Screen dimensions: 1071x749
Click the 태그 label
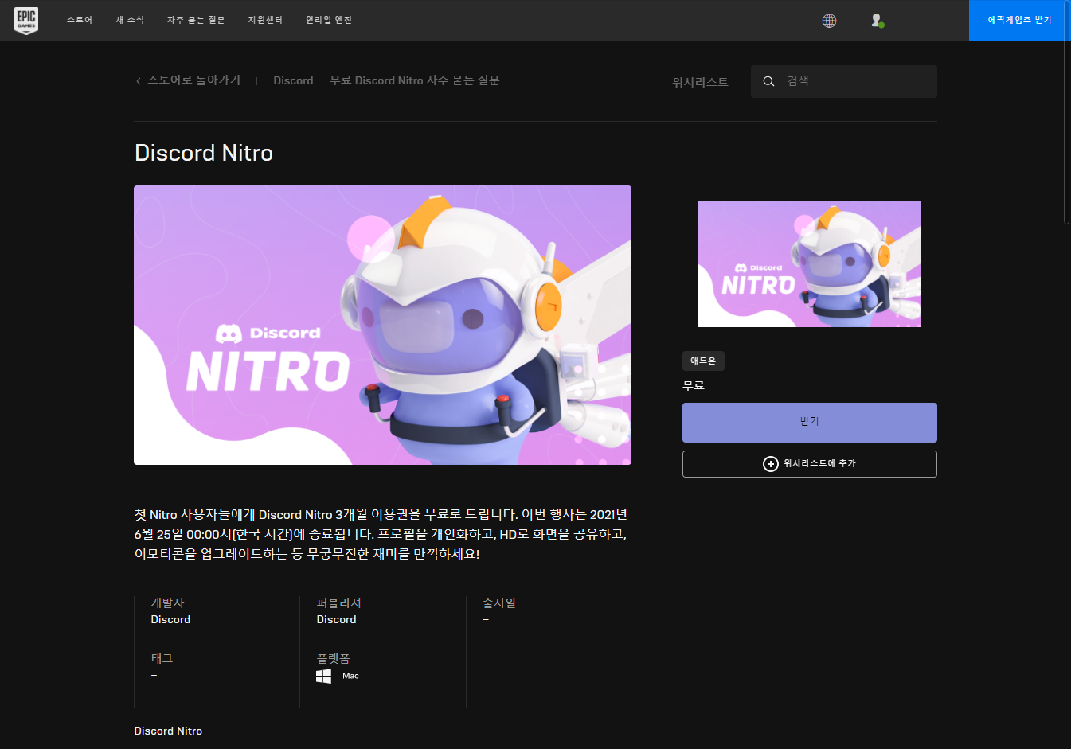(162, 658)
